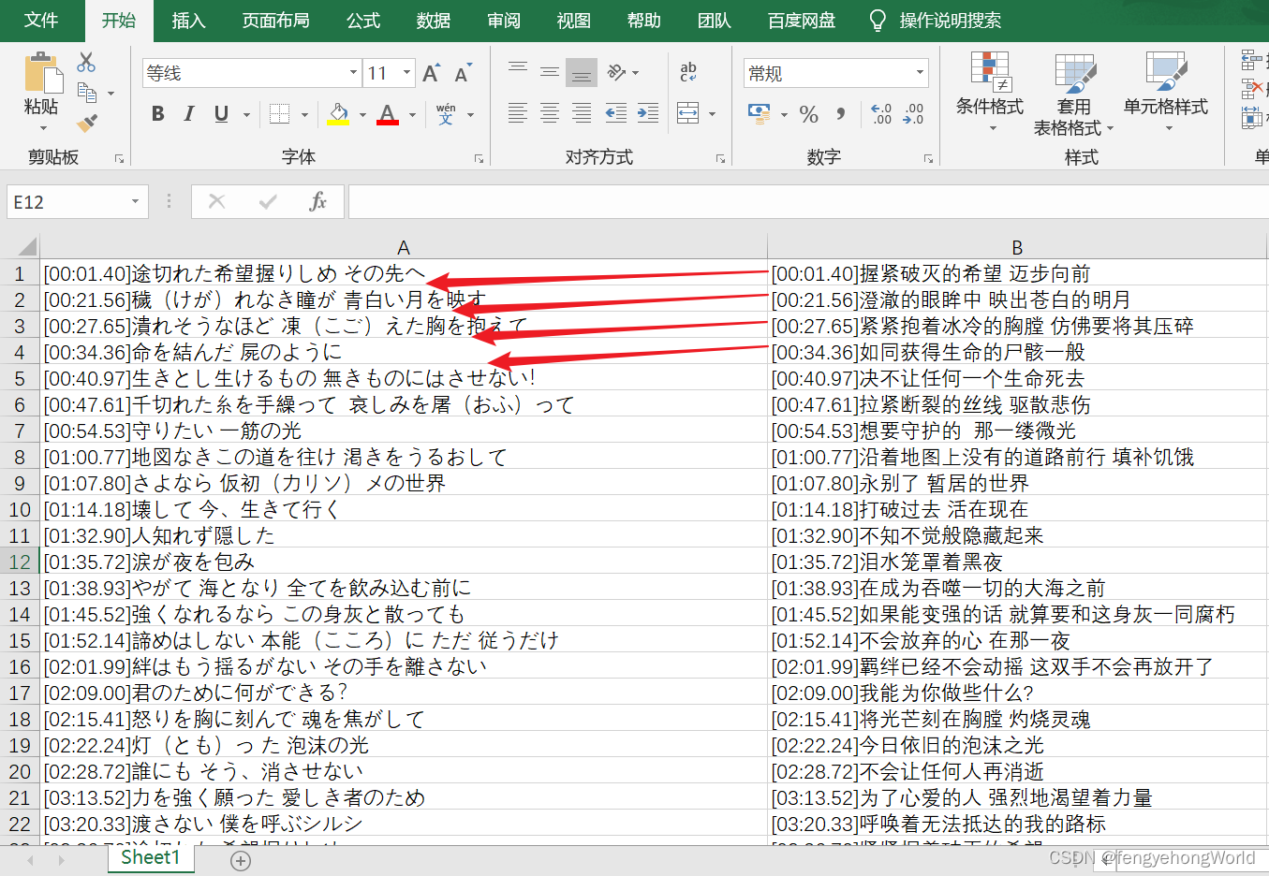This screenshot has width=1269, height=876.
Task: Open the number format dropdown (常规)
Action: pos(920,73)
